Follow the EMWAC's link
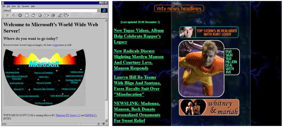This screenshot has height=128, width=283. (91, 116)
